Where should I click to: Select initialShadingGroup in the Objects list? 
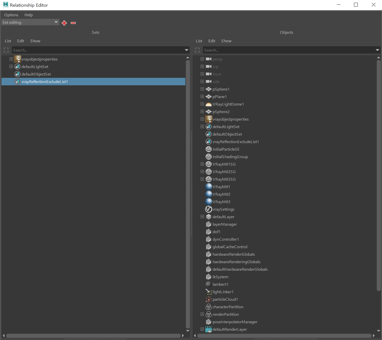[x=230, y=157]
